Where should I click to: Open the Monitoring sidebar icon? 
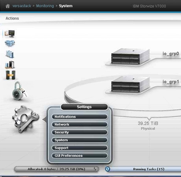[x=10, y=34]
